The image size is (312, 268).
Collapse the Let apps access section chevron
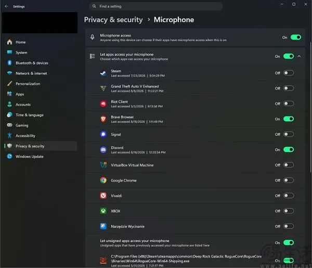(299, 56)
